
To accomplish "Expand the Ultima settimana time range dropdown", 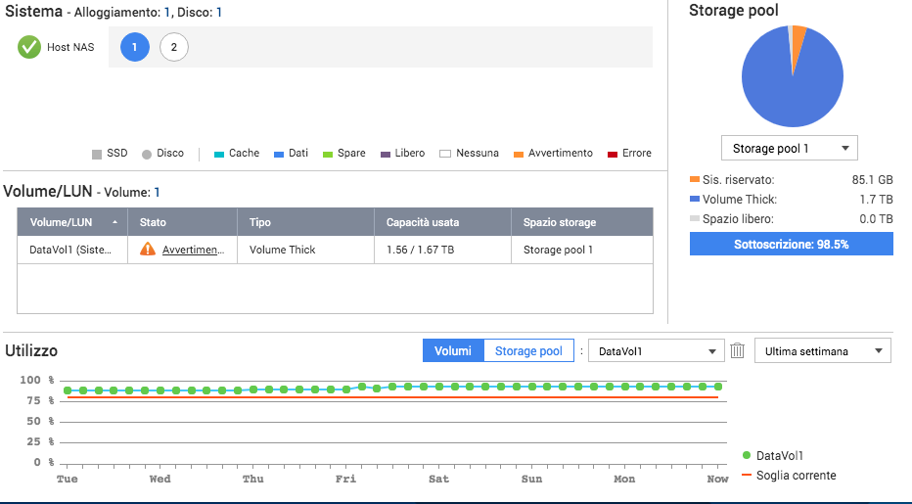I will coord(822,351).
